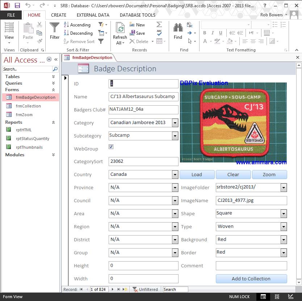Create a New record
This screenshot has width=302, height=301.
[137, 25]
